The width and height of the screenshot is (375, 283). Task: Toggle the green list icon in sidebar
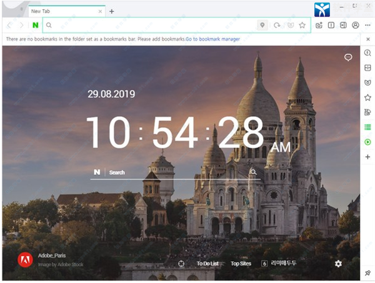tap(367, 127)
